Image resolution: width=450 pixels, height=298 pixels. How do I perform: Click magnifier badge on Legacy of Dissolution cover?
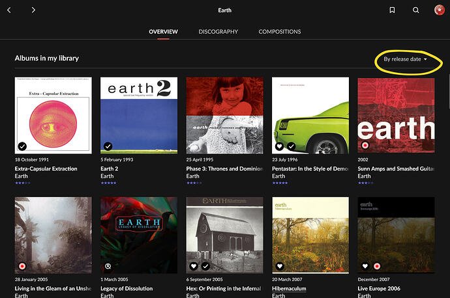(108, 266)
